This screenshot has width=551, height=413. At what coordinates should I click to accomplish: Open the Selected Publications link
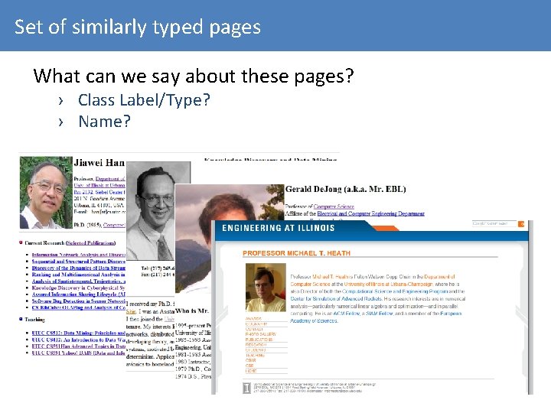[x=90, y=242]
